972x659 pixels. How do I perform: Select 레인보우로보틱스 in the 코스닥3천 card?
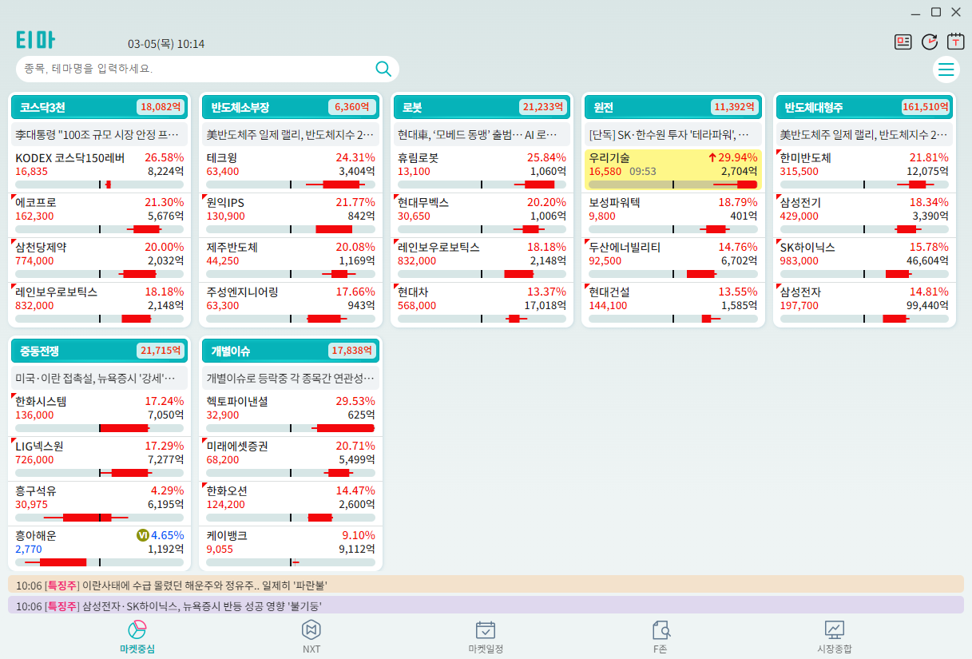[x=99, y=304]
